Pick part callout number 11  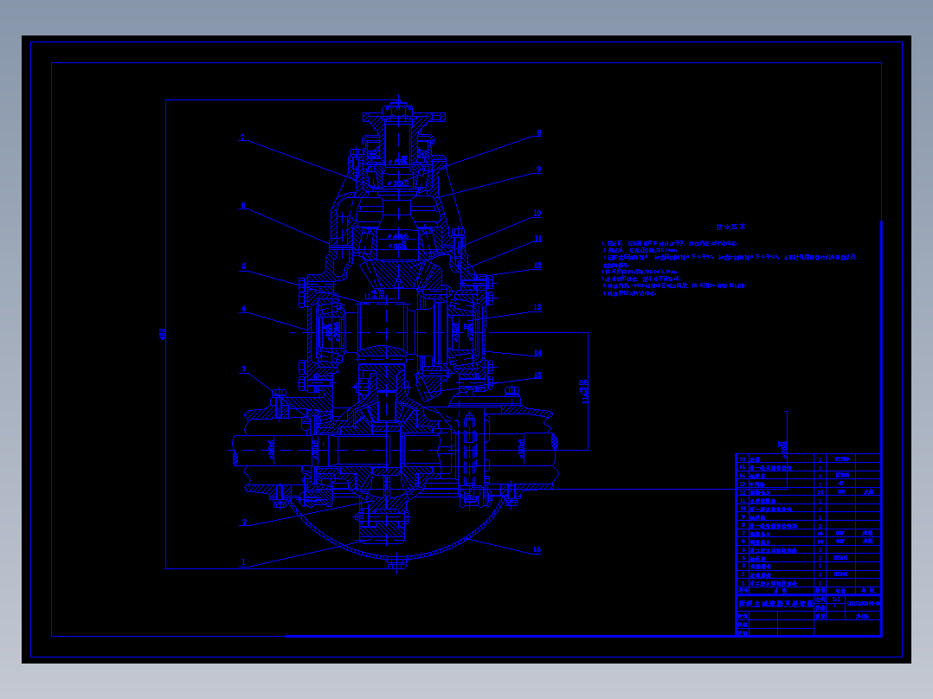coord(538,239)
